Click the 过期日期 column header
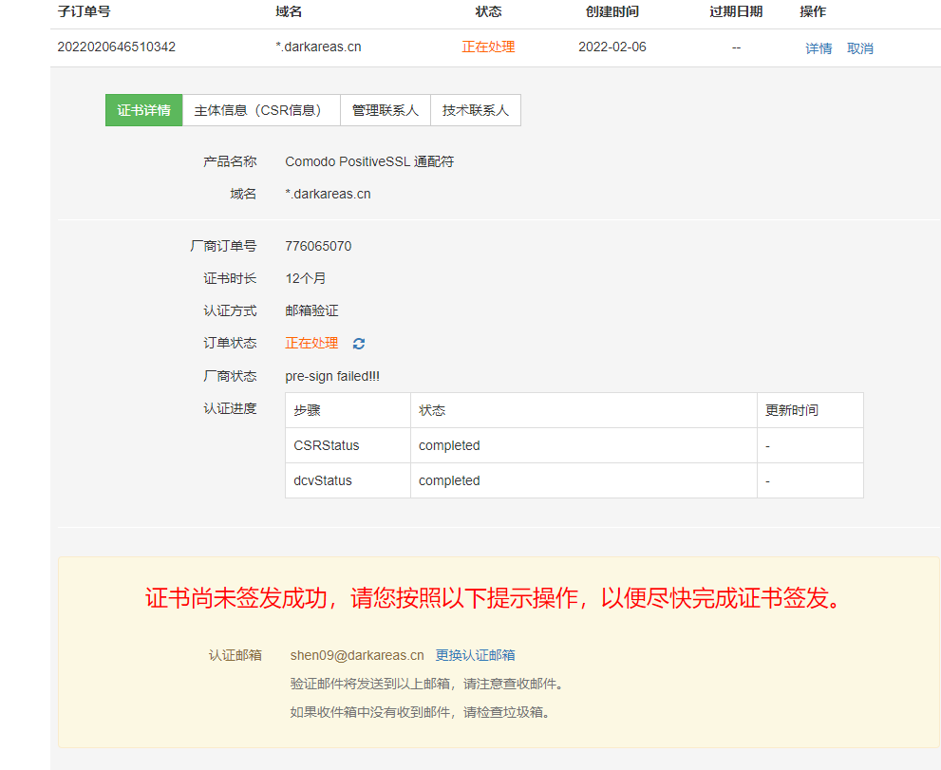941x770 pixels. tap(736, 11)
